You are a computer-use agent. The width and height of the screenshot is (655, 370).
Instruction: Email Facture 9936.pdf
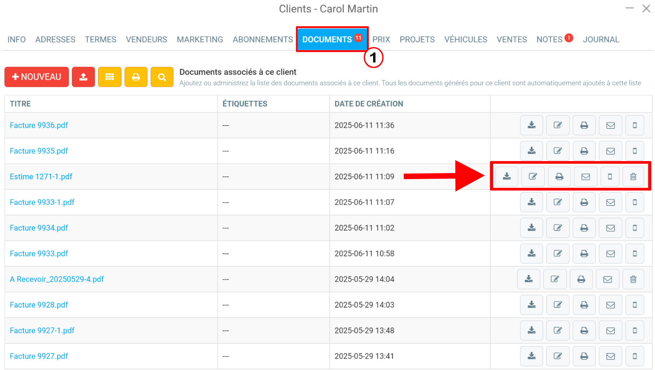point(611,125)
